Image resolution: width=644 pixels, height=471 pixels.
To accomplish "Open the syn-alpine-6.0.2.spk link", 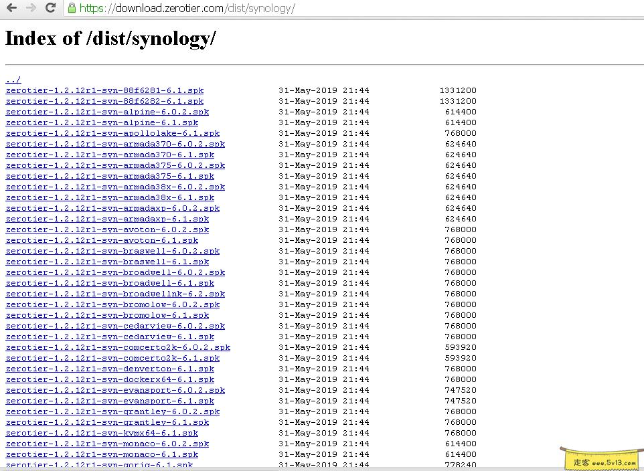I will (107, 112).
